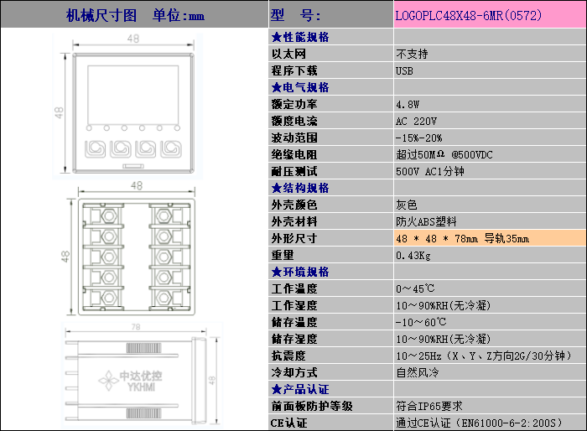This screenshot has height=431, width=587.
Task: Select the 机械尺寸图 单位:mm header
Action: tap(135, 15)
